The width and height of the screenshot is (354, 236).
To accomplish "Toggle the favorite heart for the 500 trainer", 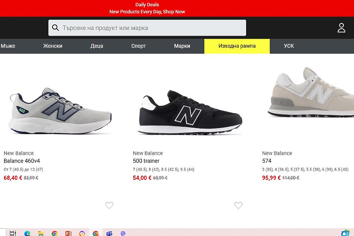I will 238,206.
